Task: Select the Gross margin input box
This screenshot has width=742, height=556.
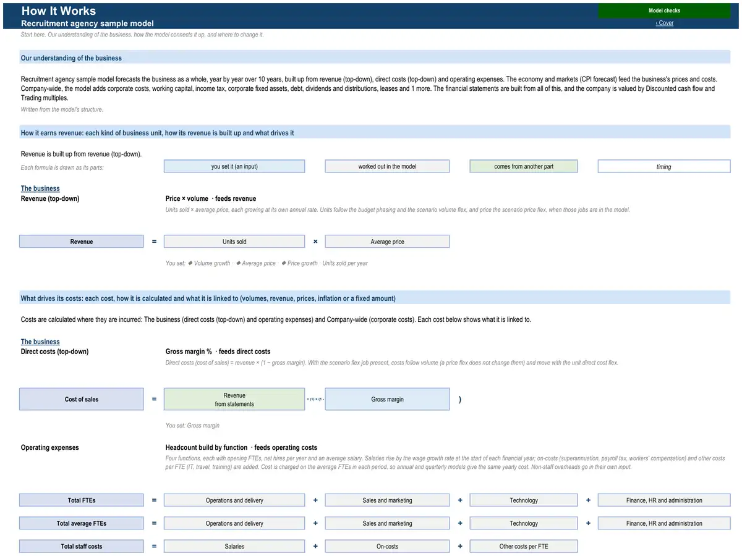Action: [x=387, y=399]
